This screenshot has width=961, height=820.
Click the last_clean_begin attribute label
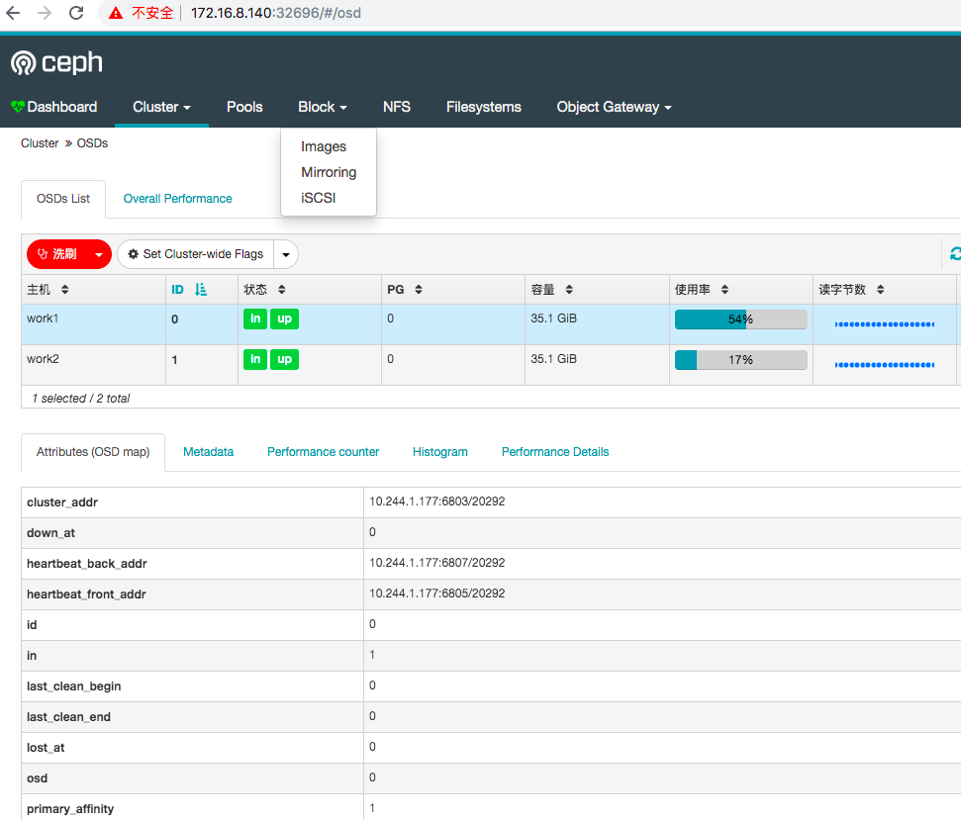coord(74,686)
